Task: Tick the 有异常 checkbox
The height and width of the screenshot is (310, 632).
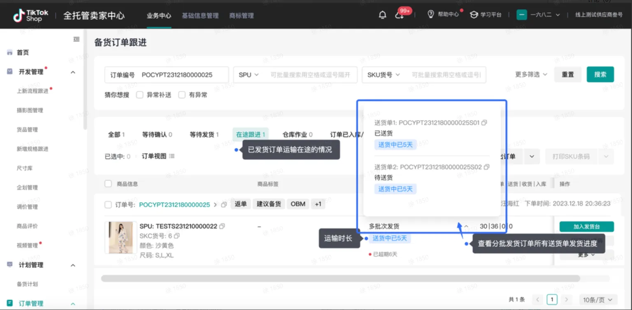Action: (x=182, y=95)
